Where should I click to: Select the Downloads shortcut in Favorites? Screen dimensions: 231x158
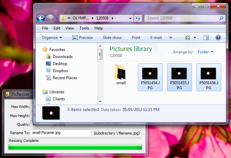63,57
